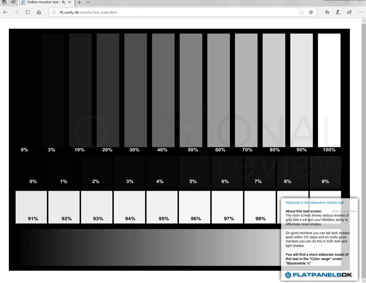Click the 95% light shade square

pyautogui.click(x=162, y=207)
